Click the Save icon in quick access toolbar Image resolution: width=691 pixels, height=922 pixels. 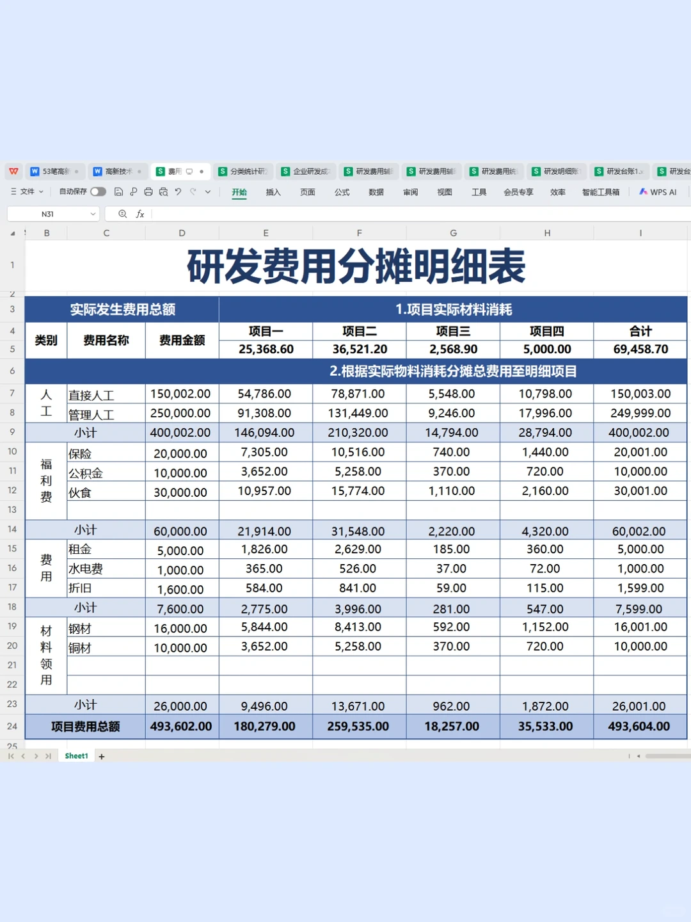point(119,192)
